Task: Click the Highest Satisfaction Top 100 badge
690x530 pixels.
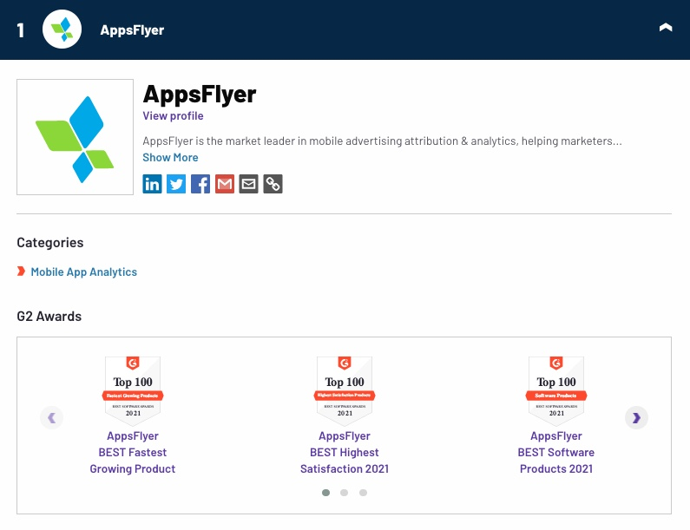Action: coord(345,391)
